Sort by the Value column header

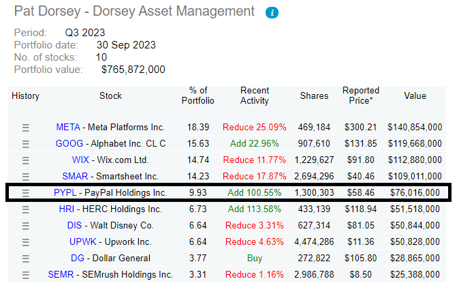pos(415,96)
